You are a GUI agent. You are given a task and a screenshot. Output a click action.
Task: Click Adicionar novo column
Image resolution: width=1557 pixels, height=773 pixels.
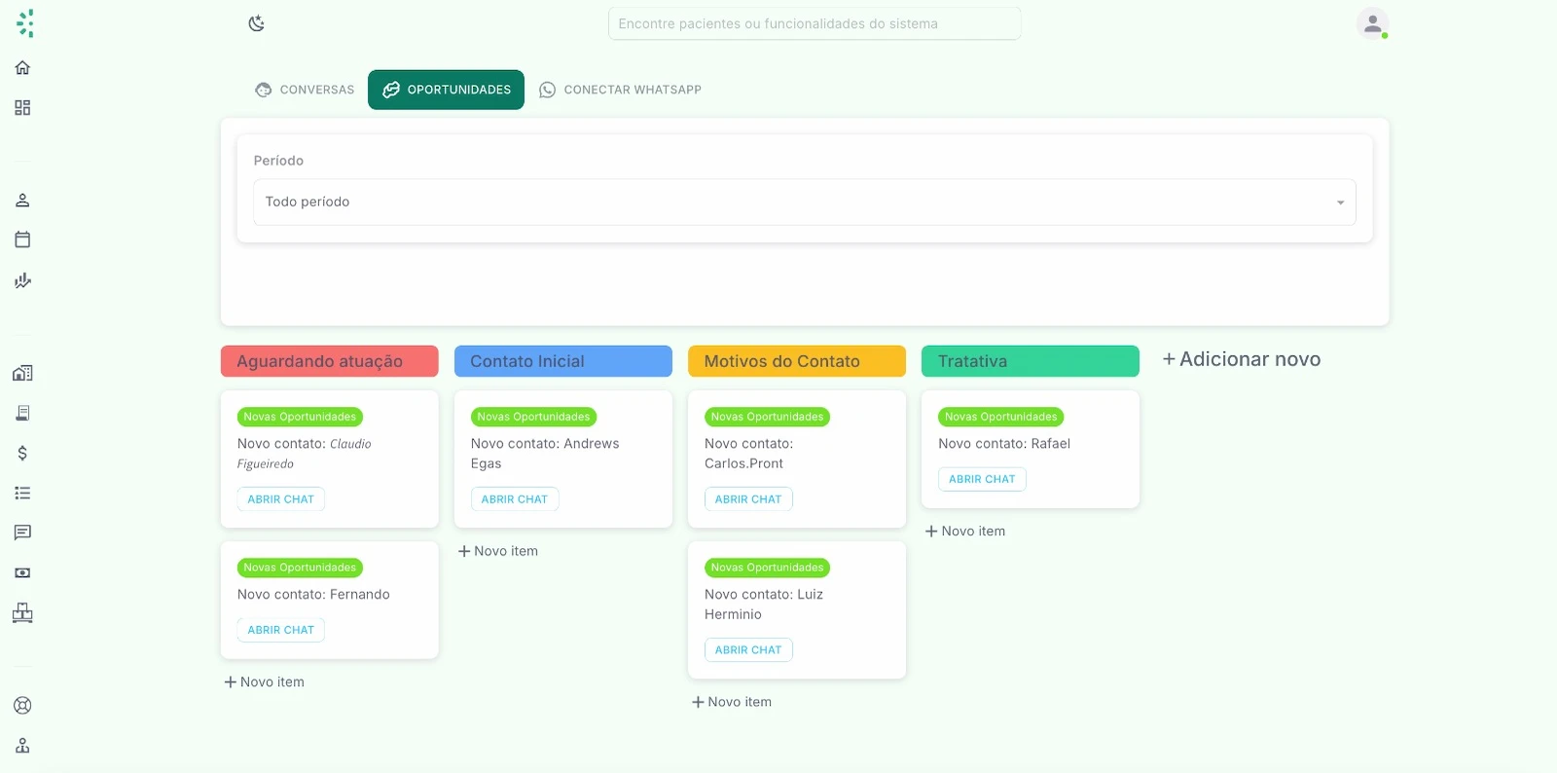point(1242,359)
